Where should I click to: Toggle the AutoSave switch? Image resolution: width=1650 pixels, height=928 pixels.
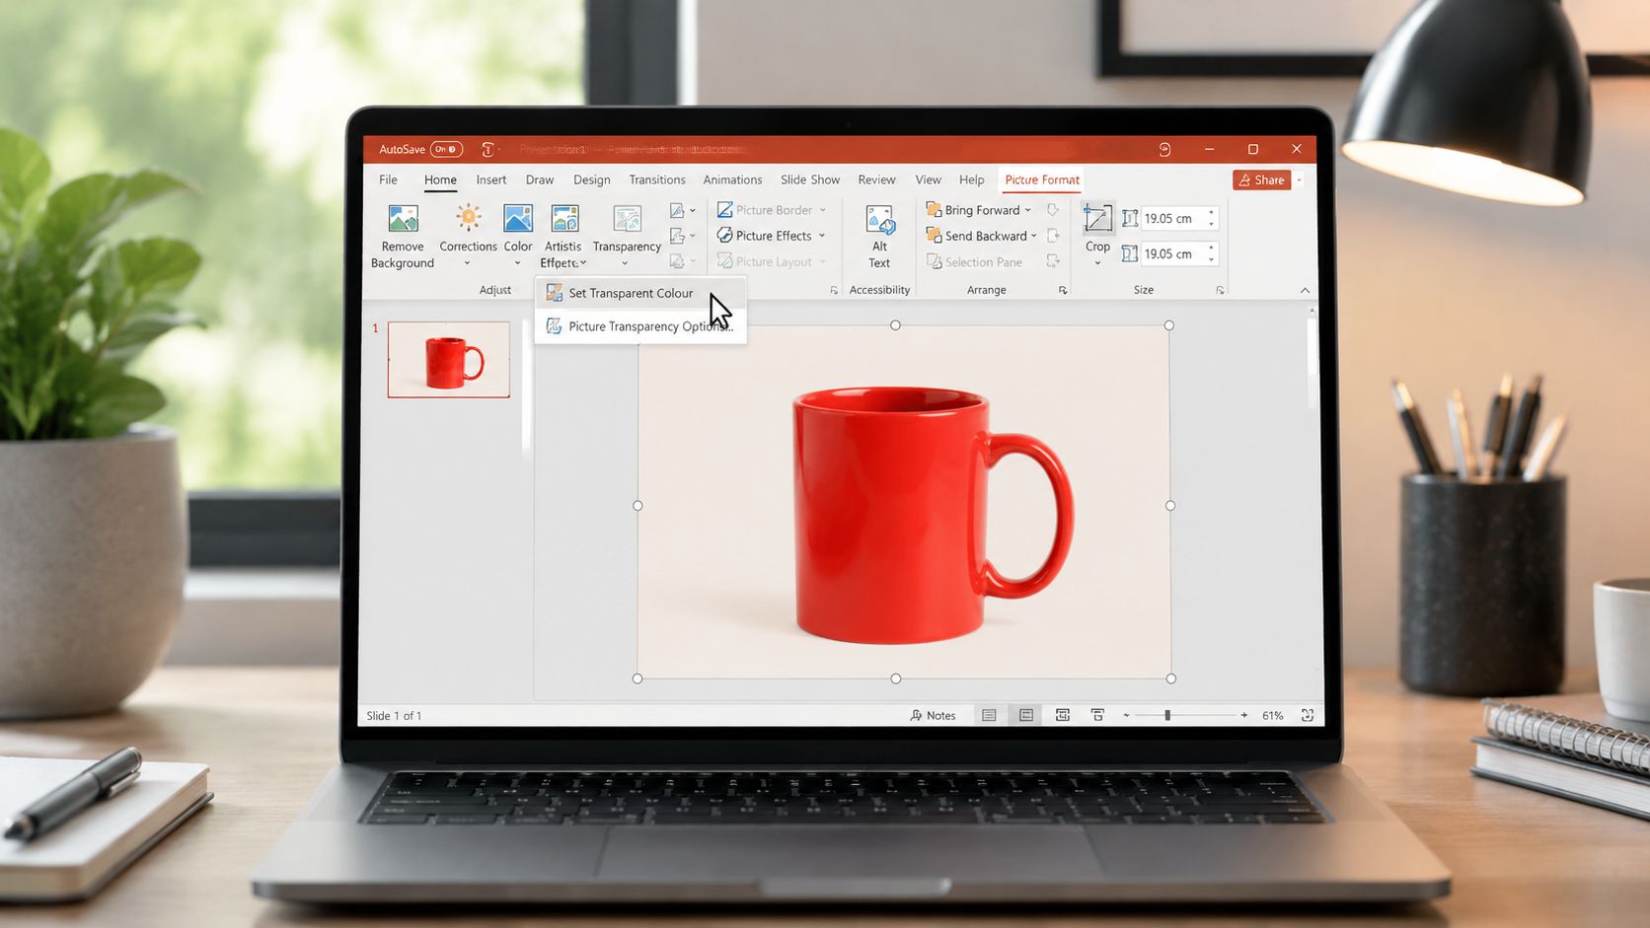(x=447, y=149)
